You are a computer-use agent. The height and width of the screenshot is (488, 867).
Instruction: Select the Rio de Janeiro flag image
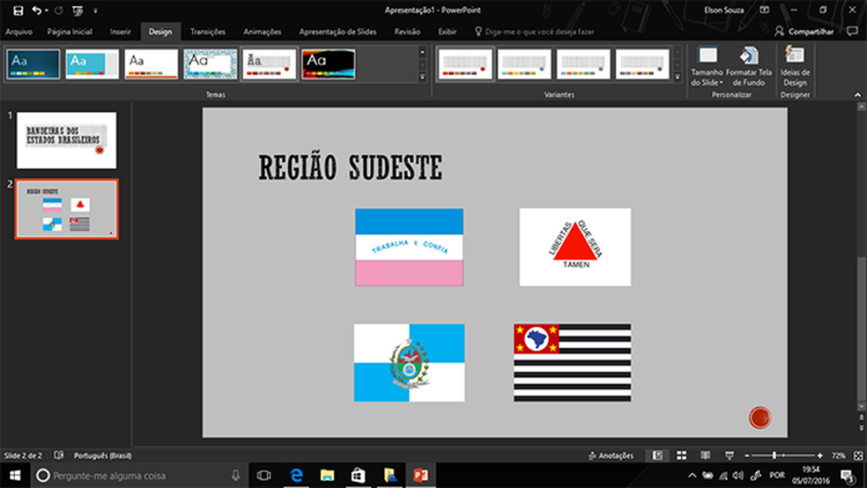pyautogui.click(x=409, y=363)
